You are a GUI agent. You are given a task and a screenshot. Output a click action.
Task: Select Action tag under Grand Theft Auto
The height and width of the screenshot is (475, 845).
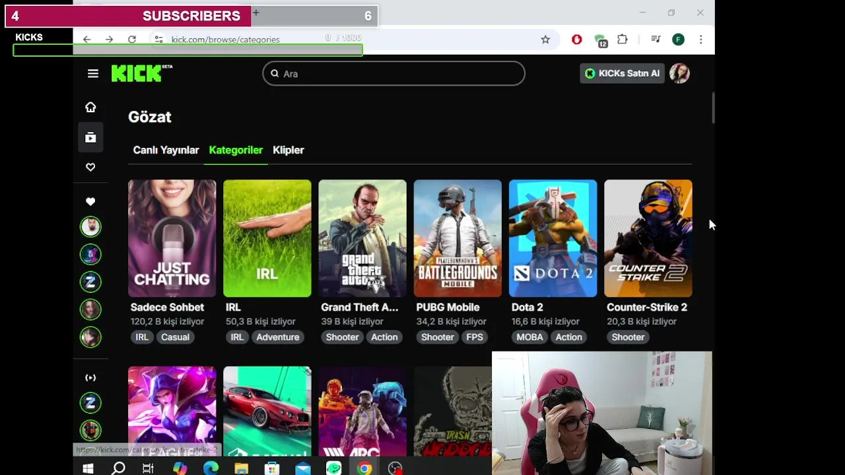(x=384, y=337)
